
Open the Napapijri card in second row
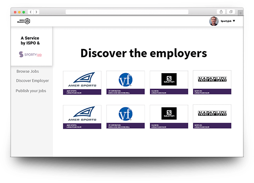(212, 117)
